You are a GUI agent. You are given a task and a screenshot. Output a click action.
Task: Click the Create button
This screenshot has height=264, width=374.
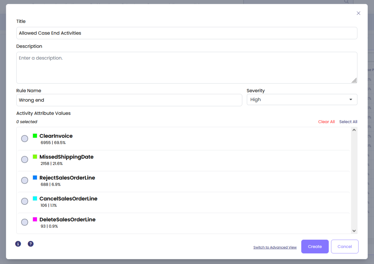click(x=315, y=246)
